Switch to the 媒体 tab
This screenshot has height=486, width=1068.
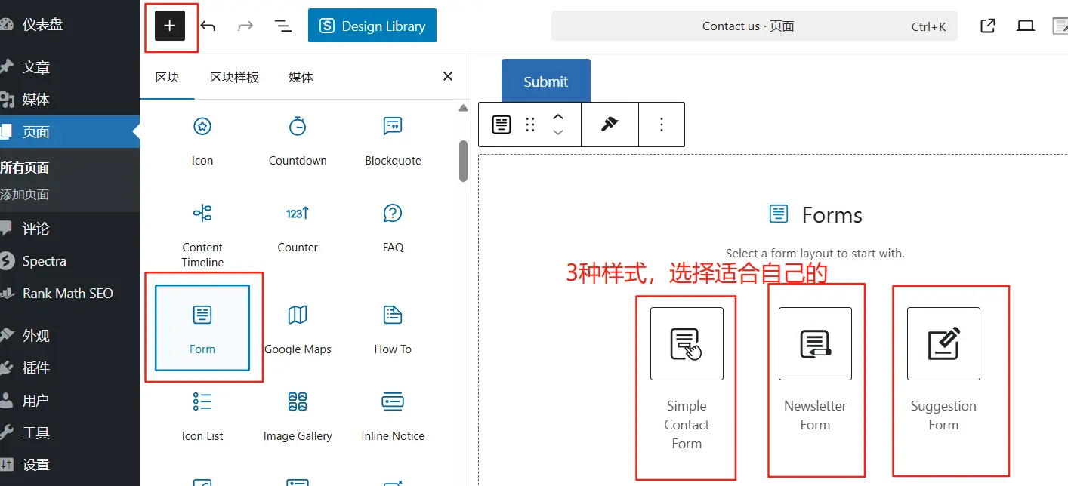tap(301, 77)
